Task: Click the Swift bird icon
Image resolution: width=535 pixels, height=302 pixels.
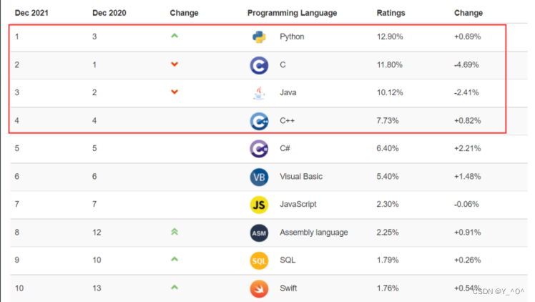Action: pos(259,288)
